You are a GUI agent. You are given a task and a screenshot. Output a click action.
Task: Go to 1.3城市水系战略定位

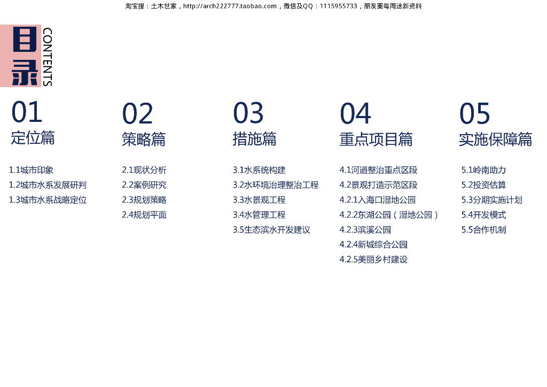(x=48, y=200)
